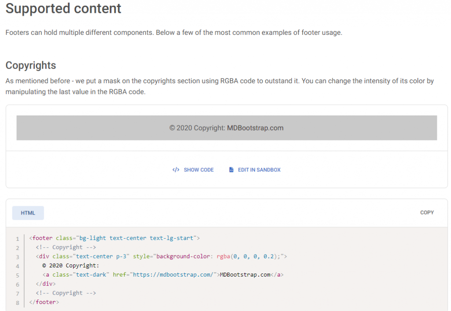Click the gray copyright footer preview bar
This screenshot has height=311, width=451.
coord(352,128)
